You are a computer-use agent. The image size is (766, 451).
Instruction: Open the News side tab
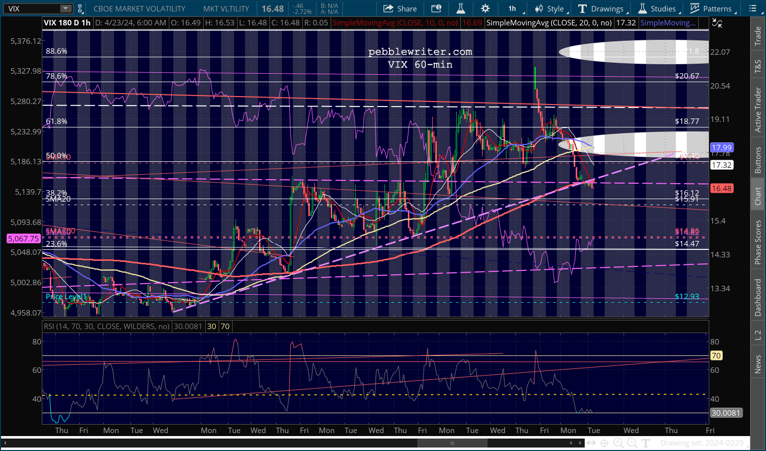click(x=758, y=364)
